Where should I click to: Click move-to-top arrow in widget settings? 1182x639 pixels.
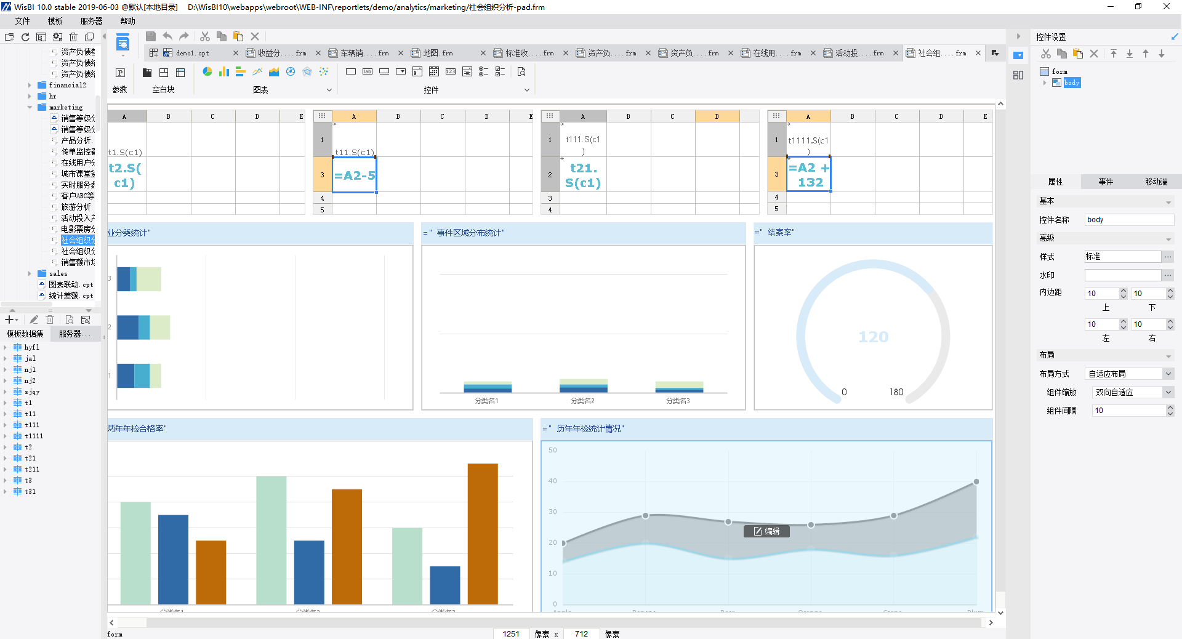tap(1114, 54)
